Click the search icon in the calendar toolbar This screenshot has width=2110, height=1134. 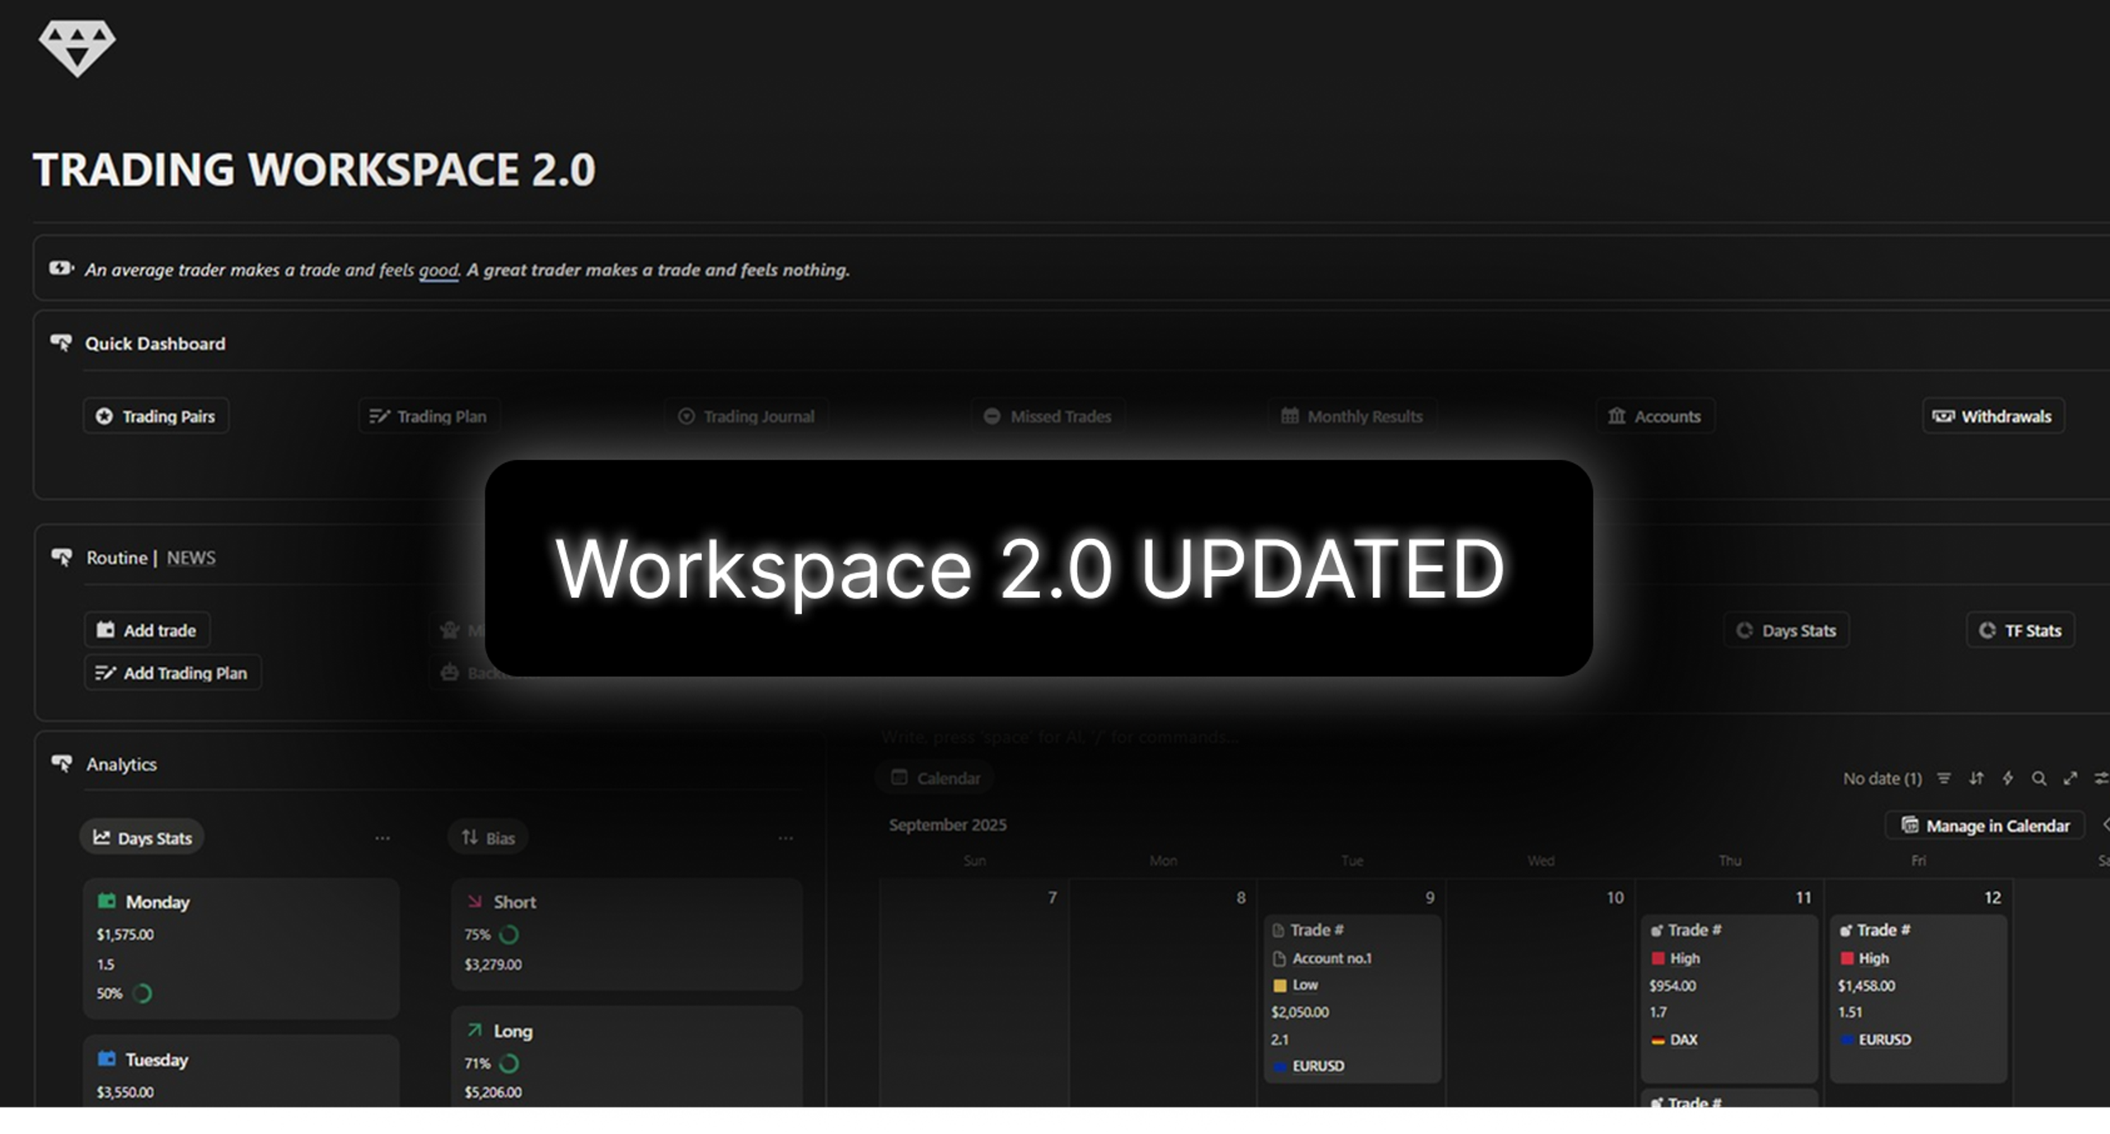pos(2039,779)
